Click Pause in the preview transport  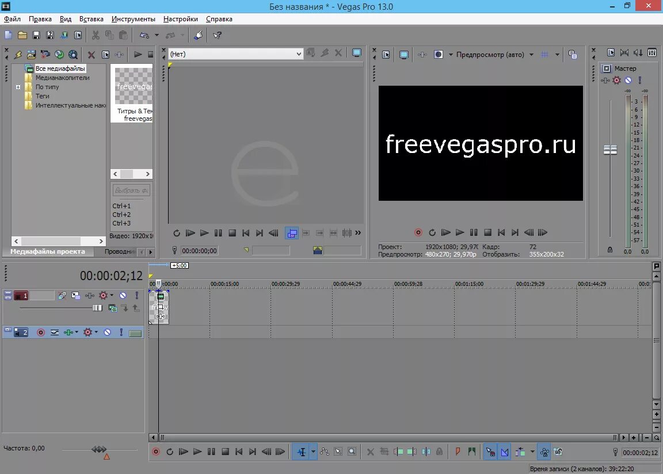(x=474, y=232)
